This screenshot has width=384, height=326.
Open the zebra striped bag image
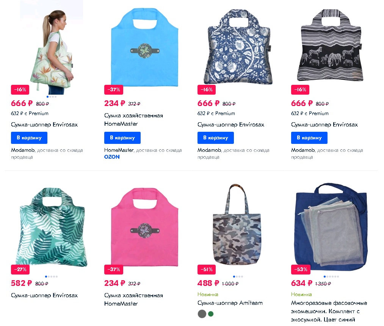(330, 46)
